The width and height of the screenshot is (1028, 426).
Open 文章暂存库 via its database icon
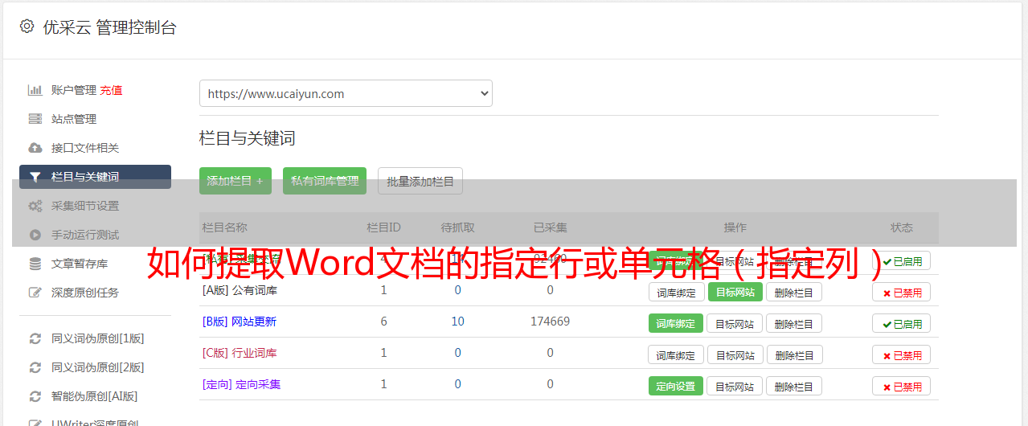(35, 264)
